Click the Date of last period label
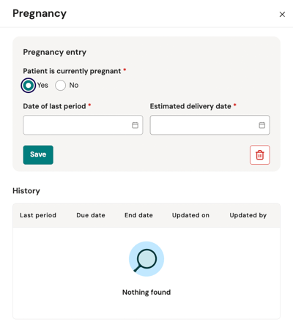 tap(54, 106)
